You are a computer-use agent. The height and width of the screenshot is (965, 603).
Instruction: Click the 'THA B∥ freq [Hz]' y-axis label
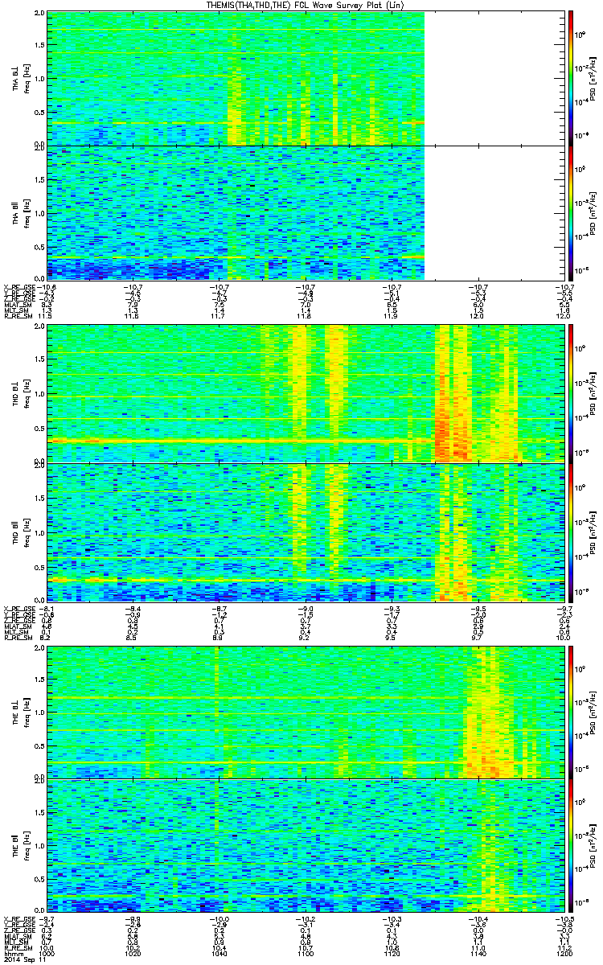[20, 211]
